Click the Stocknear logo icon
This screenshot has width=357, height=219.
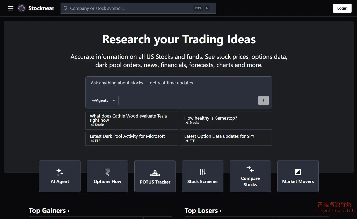click(22, 8)
